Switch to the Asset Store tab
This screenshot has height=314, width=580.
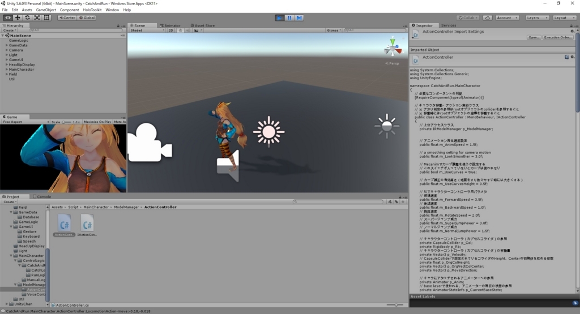[x=203, y=25]
